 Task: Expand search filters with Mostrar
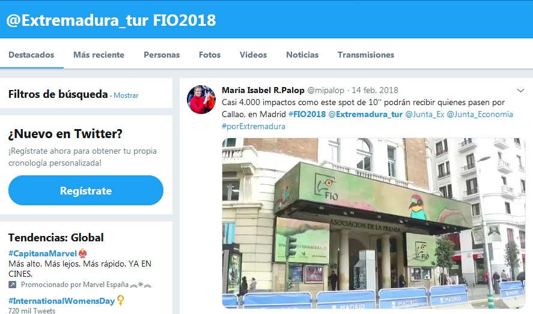(126, 95)
